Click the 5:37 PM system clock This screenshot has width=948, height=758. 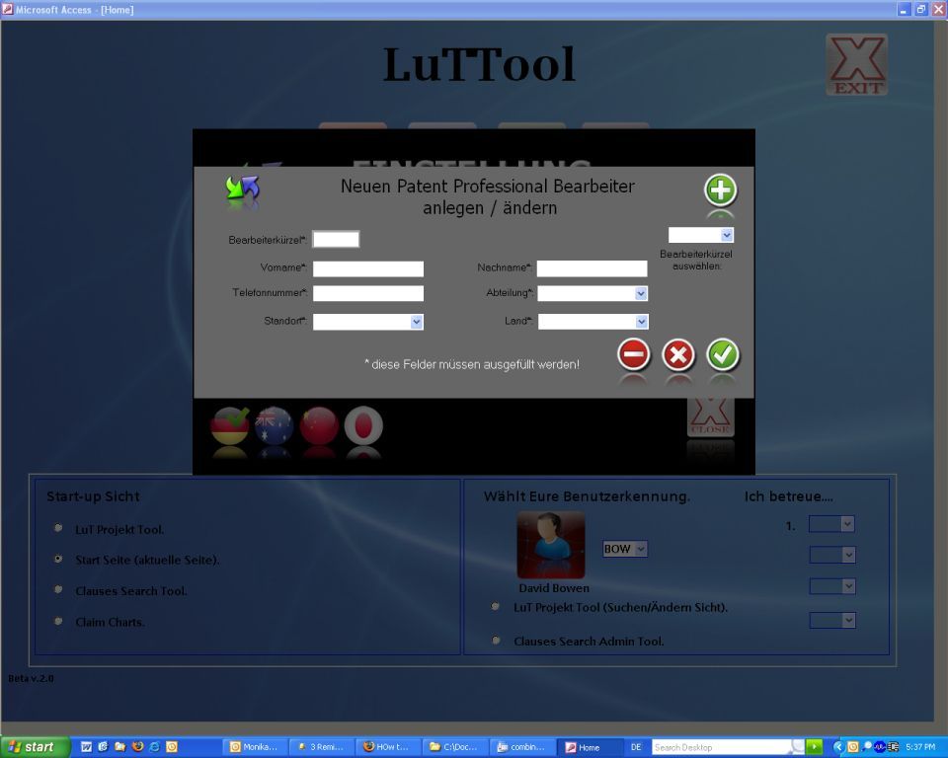tap(920, 747)
